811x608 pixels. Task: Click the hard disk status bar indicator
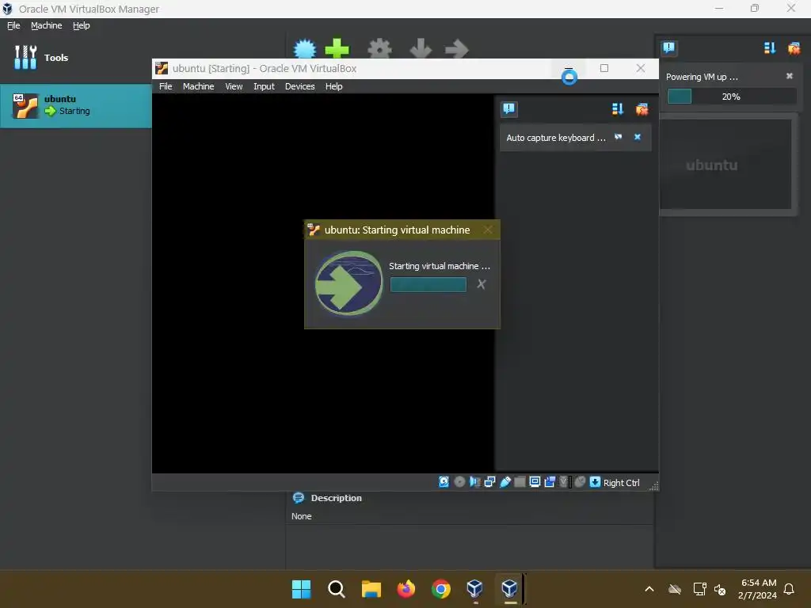(444, 482)
